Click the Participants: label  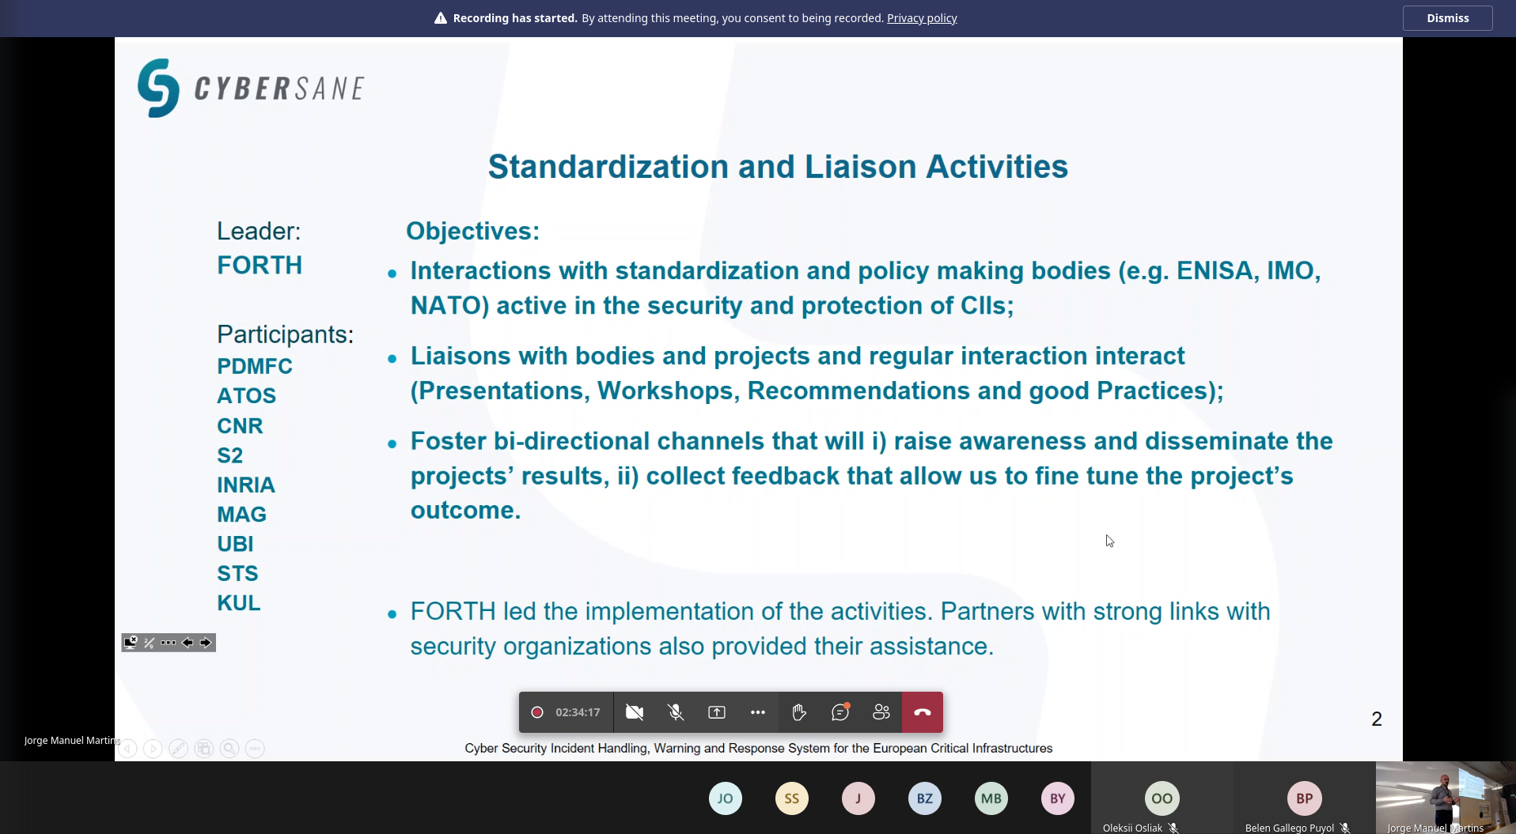tap(285, 334)
